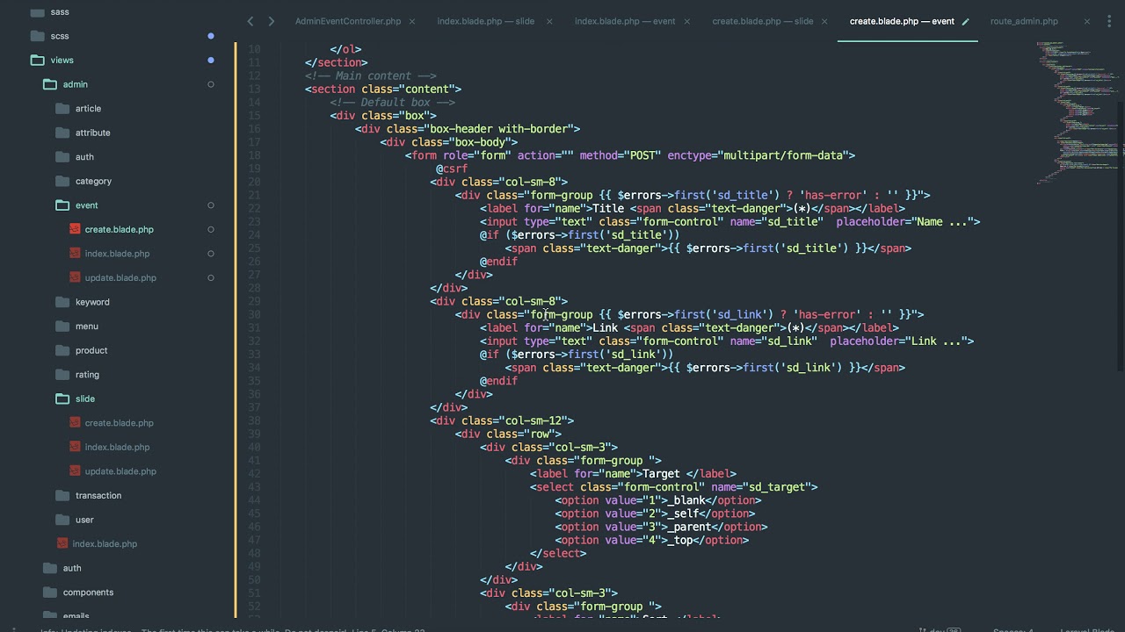Viewport: 1125px width, 632px height.
Task: Click file icon of index.blade.php under slide
Action: 75,447
